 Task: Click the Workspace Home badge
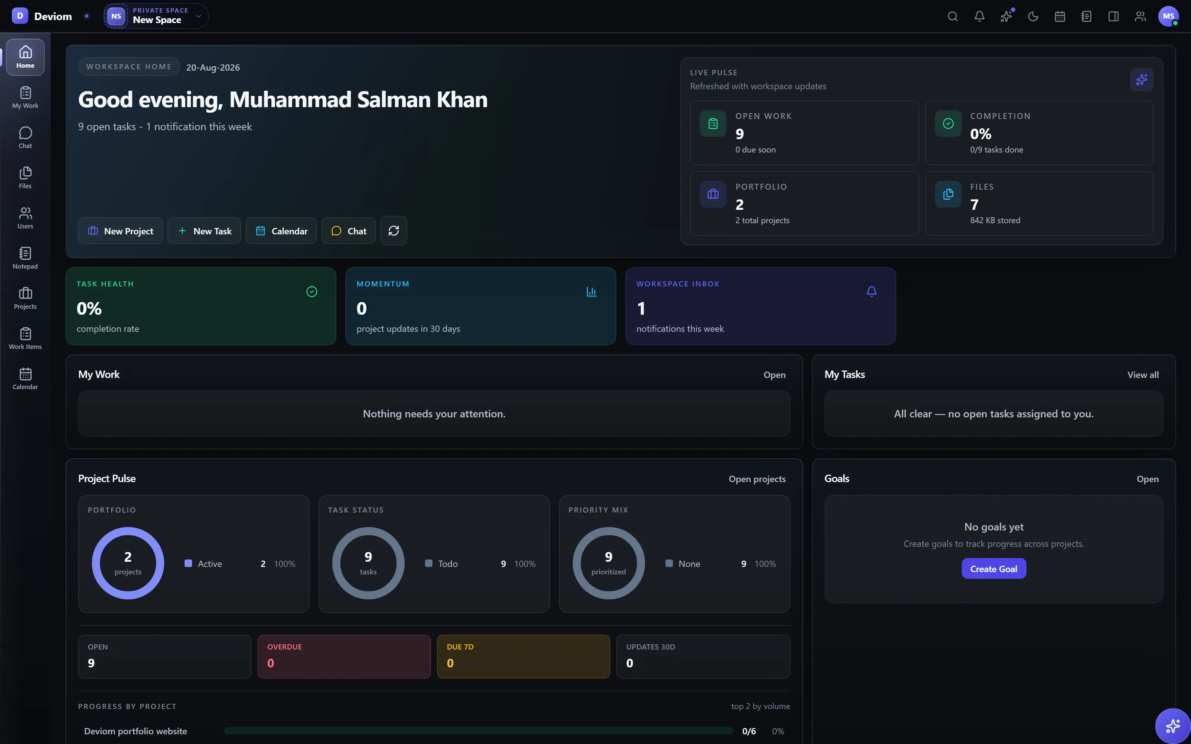tap(129, 67)
